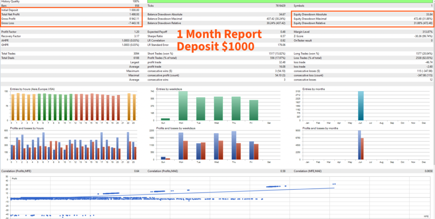The width and height of the screenshot is (435, 219).
Task: Click the Balance Drawdown Maximal value 437.42 (30.24%)
Action: (276, 19)
